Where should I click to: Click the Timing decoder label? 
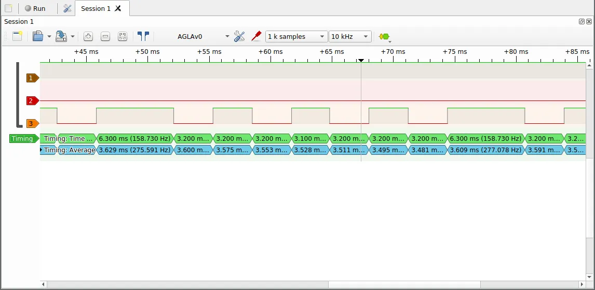pos(24,139)
